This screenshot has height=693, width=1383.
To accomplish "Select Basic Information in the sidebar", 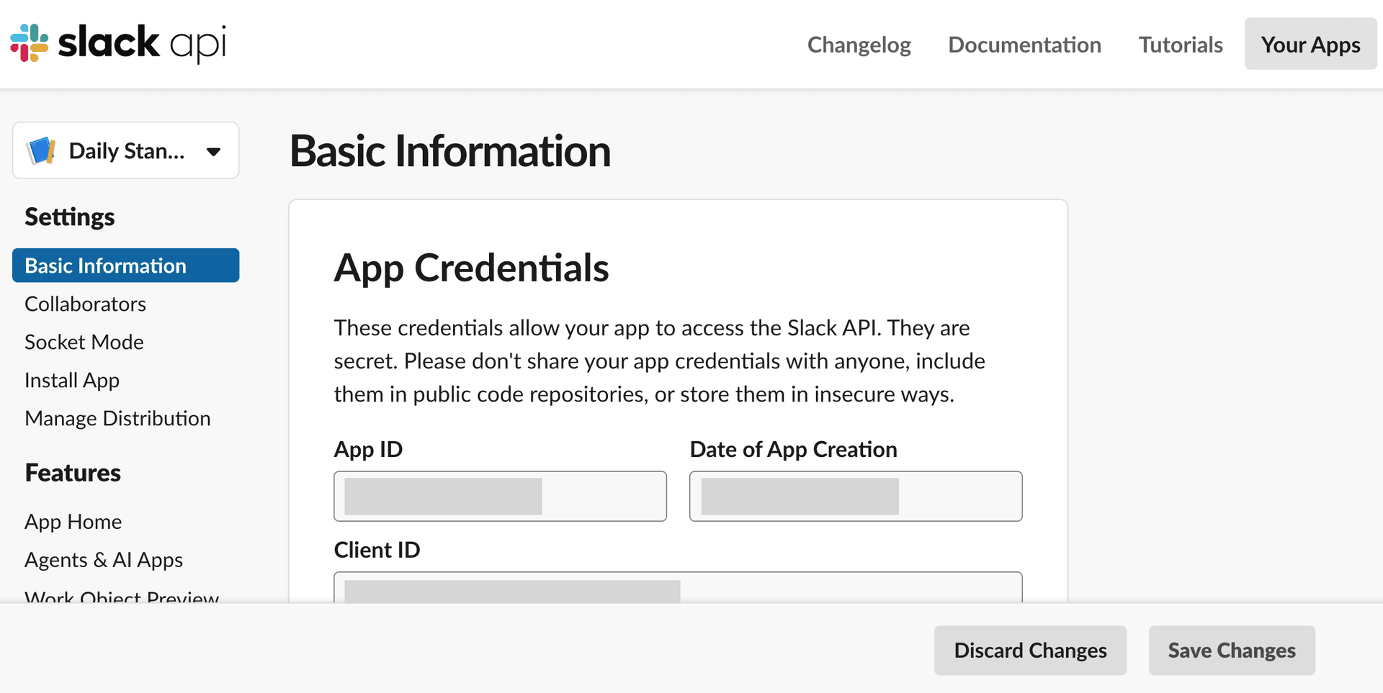I will coord(126,266).
